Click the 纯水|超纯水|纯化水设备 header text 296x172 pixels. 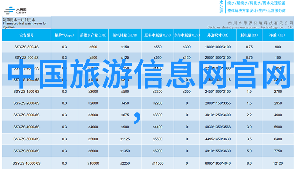[256, 3]
